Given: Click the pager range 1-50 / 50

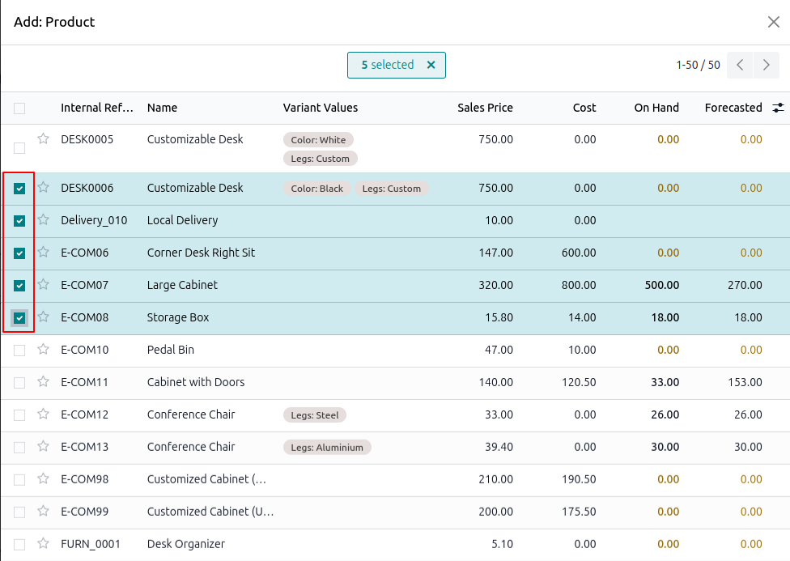Looking at the screenshot, I should click(697, 65).
